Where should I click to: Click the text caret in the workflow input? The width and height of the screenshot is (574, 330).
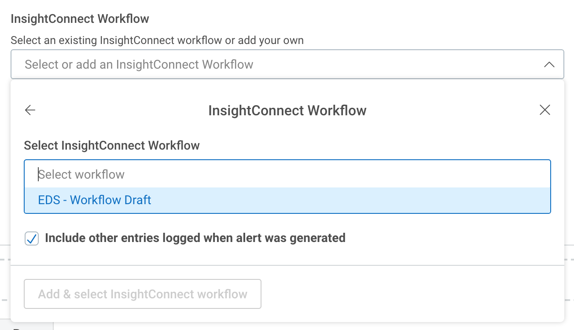click(39, 175)
